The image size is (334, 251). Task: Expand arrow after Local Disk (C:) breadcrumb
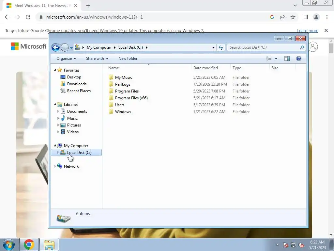146,47
